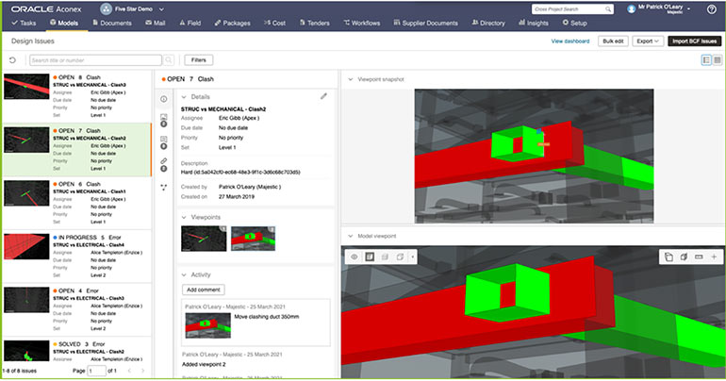This screenshot has height=381, width=726.
Task: Open the Directory menu
Action: [x=488, y=23]
